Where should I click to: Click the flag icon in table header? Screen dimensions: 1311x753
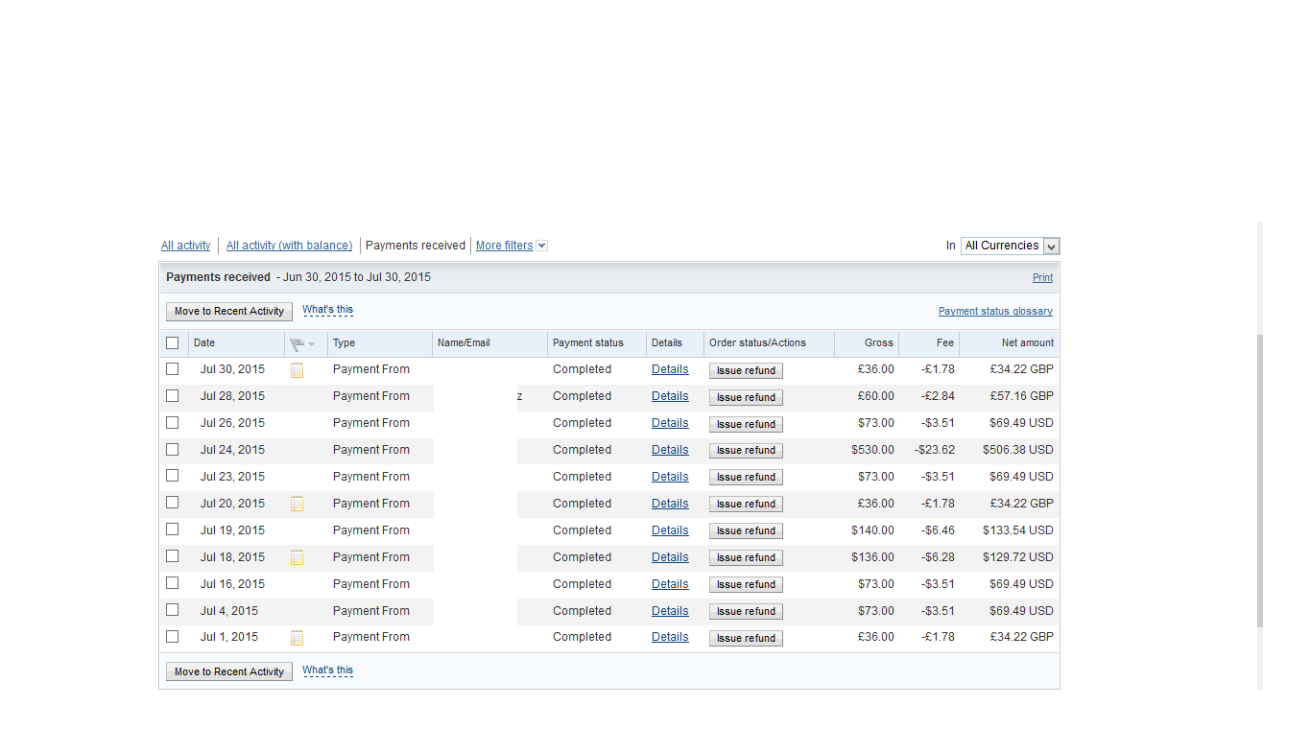[x=298, y=343]
